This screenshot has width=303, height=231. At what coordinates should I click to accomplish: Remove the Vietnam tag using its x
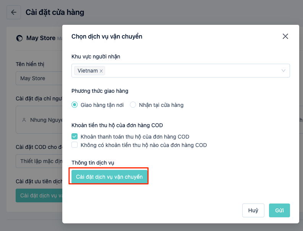point(101,71)
